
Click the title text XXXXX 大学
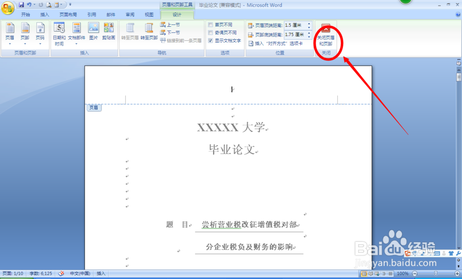coord(231,128)
